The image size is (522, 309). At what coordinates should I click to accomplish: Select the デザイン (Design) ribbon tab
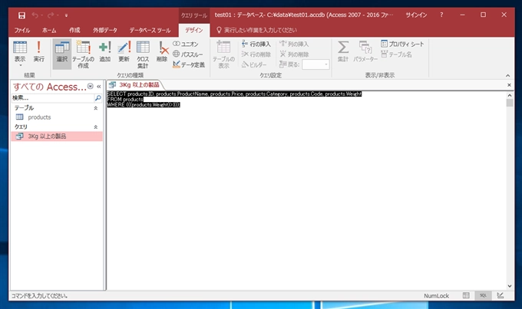[x=194, y=30]
